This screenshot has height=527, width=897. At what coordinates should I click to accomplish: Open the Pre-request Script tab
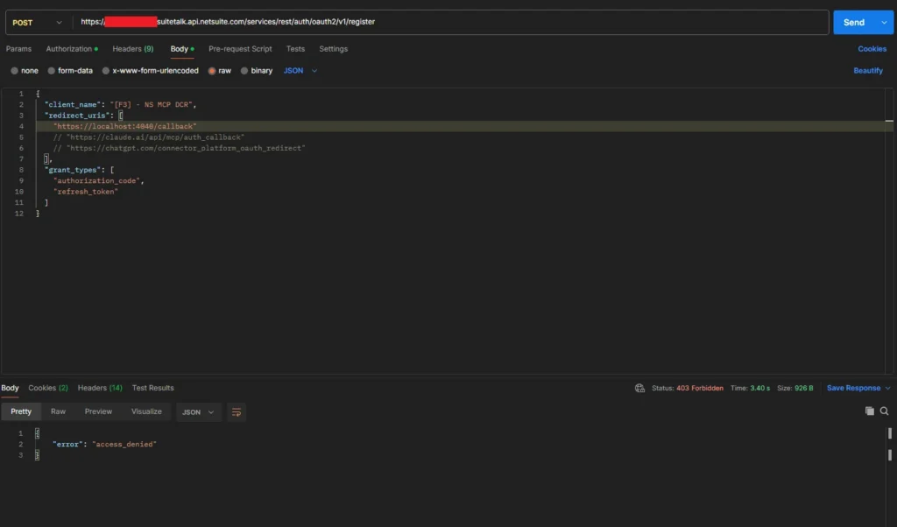tap(240, 49)
